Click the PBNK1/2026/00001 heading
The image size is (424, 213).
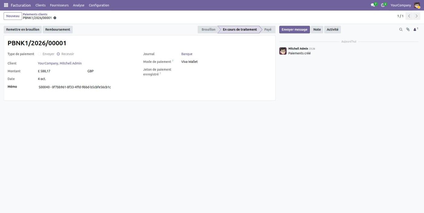[x=37, y=43]
